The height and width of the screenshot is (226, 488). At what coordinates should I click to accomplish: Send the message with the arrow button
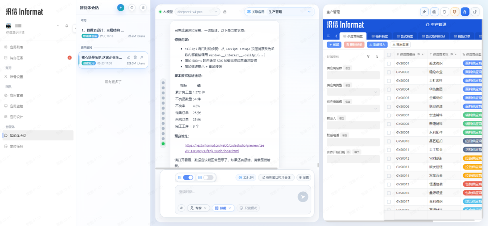(x=303, y=197)
